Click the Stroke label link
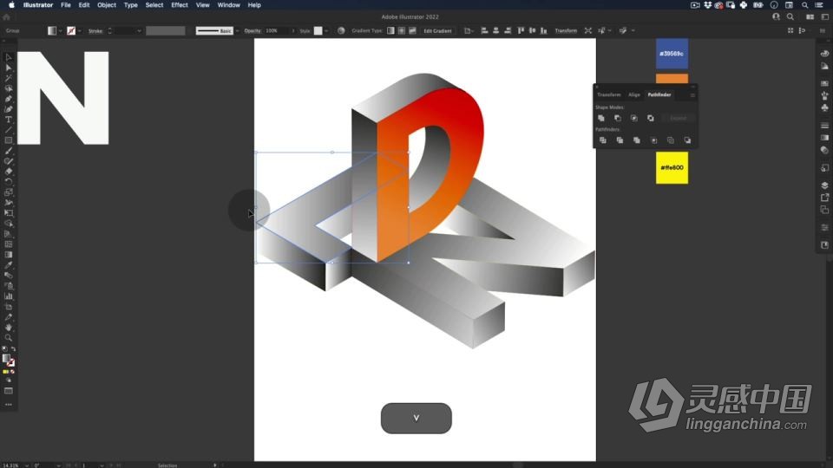This screenshot has height=468, width=833. point(95,31)
